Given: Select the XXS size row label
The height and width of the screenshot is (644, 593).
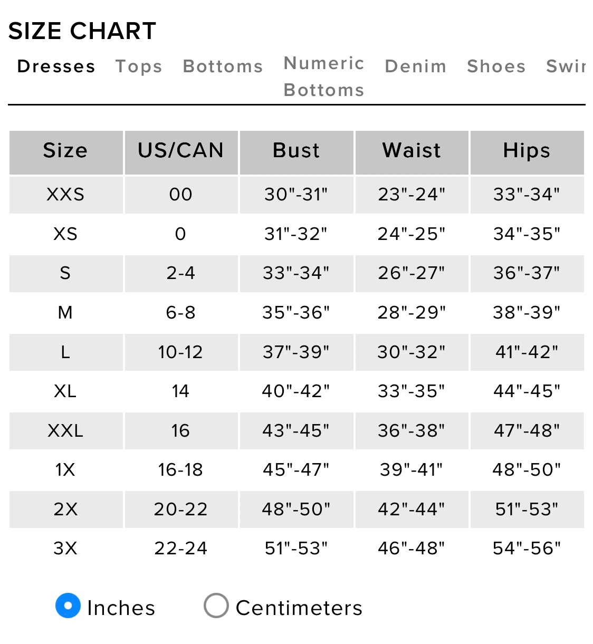Looking at the screenshot, I should click(65, 195).
